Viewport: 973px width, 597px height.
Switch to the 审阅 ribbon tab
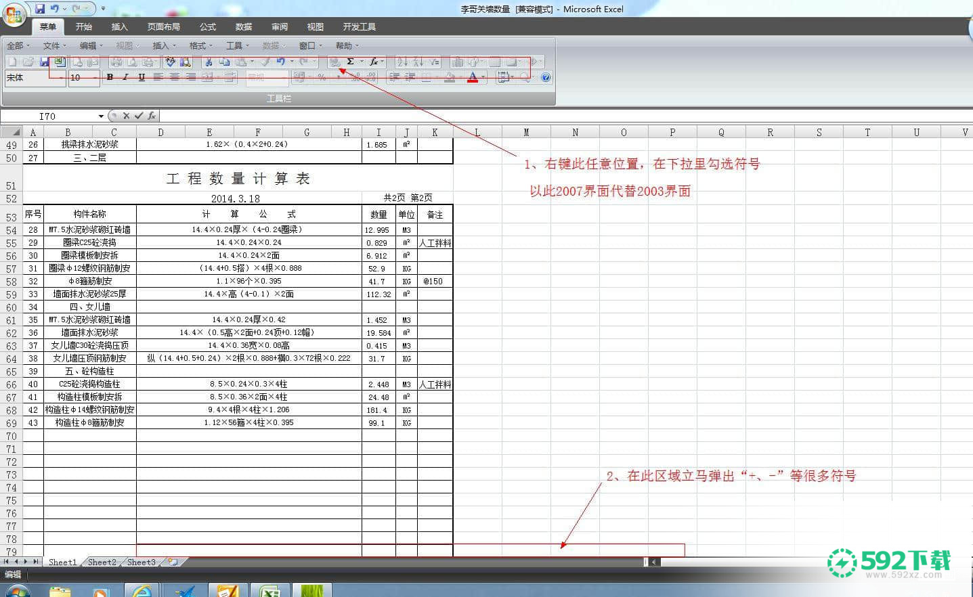pos(280,26)
